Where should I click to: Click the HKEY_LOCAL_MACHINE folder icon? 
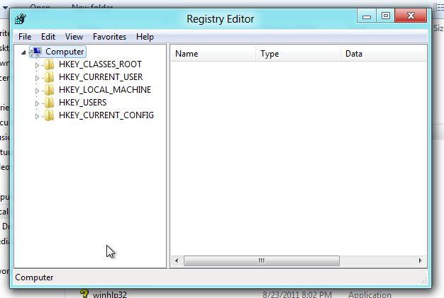pyautogui.click(x=49, y=90)
